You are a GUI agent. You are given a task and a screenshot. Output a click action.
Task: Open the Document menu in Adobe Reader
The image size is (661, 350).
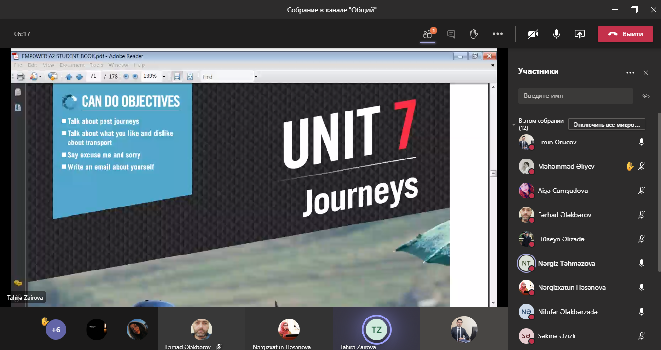click(x=72, y=65)
